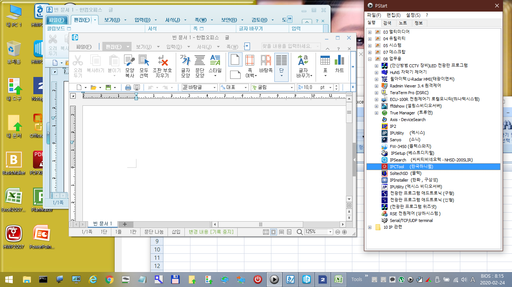Open 설정(S) menu in PStart
Viewport: 512px width, 287px height.
pyautogui.click(x=413, y=15)
